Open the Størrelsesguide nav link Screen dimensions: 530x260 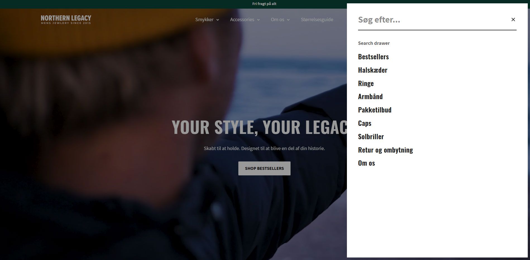tap(317, 19)
